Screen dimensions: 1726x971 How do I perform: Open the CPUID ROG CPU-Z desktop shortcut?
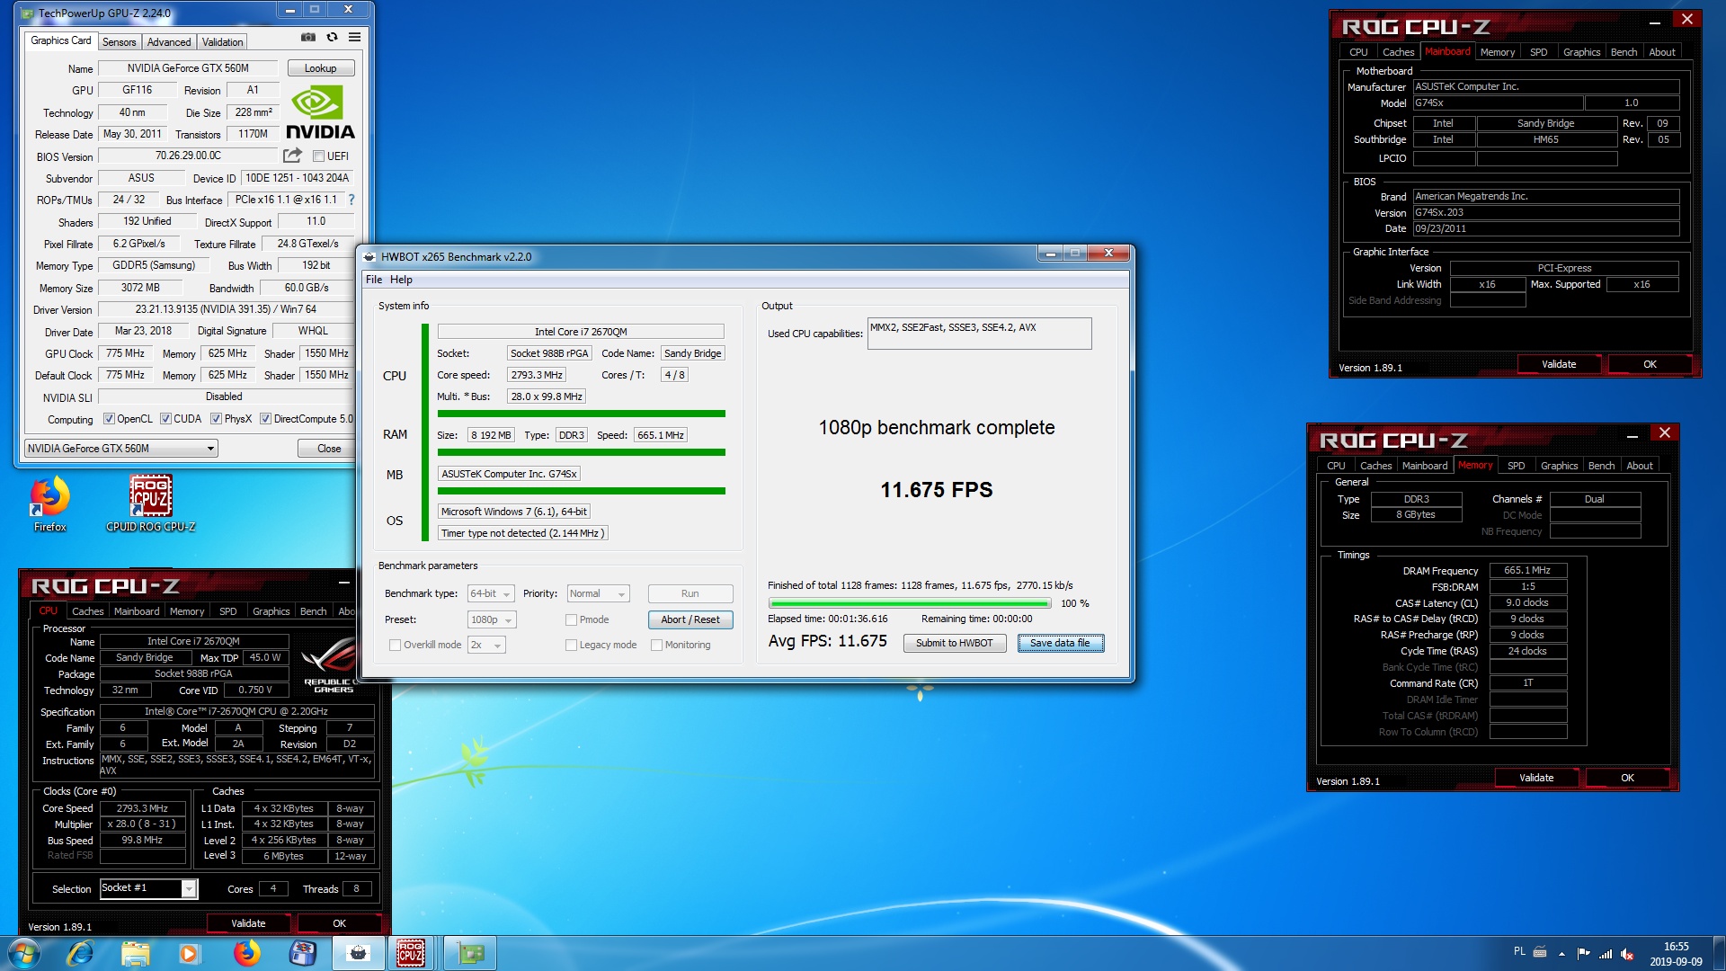pyautogui.click(x=151, y=503)
